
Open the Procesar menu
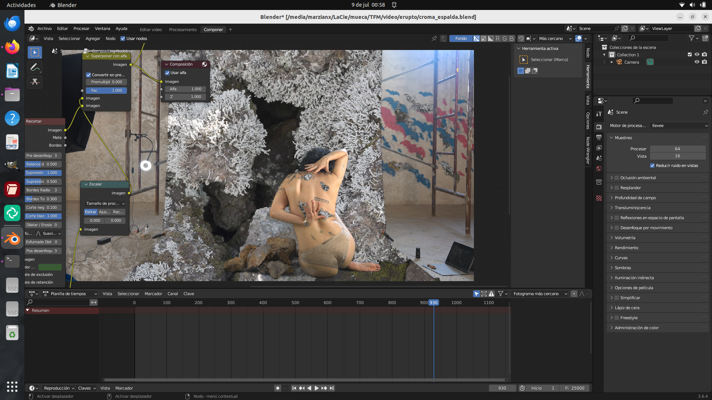(81, 29)
